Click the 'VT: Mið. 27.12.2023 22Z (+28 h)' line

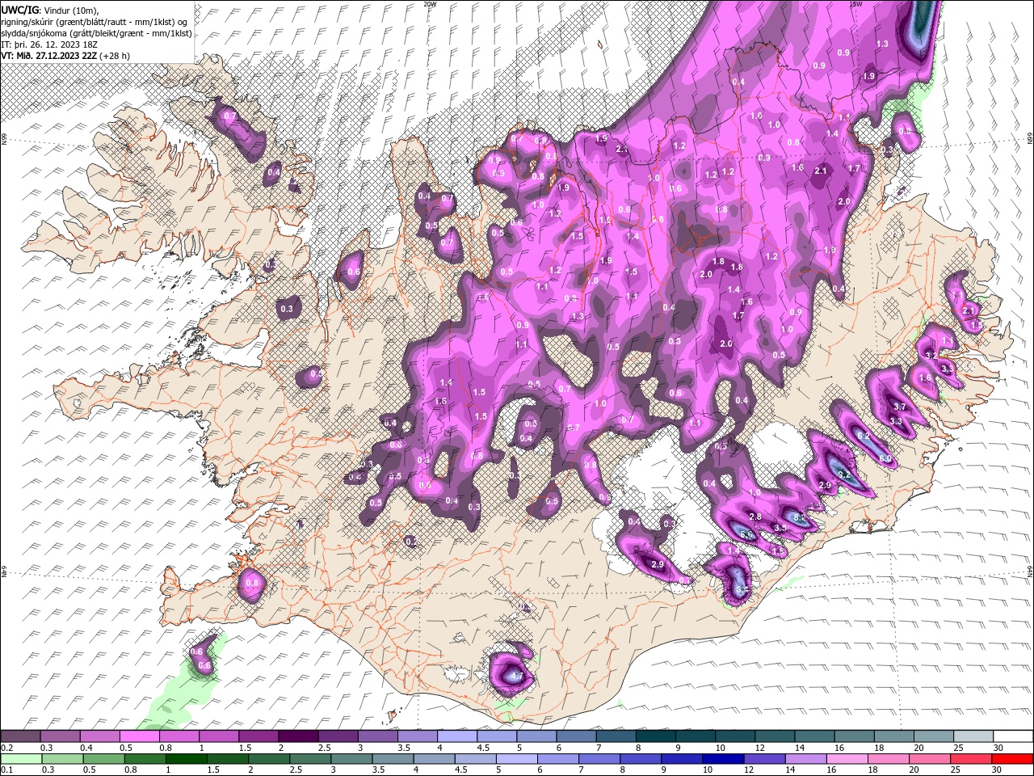pyautogui.click(x=65, y=56)
